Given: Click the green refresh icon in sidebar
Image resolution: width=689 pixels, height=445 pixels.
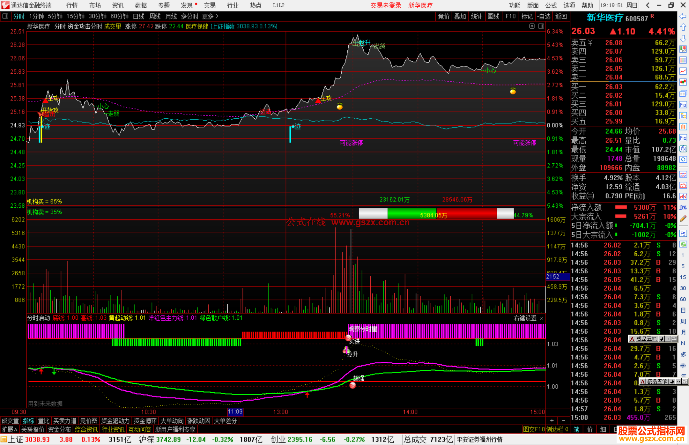Looking at the screenshot, I should pos(683,244).
